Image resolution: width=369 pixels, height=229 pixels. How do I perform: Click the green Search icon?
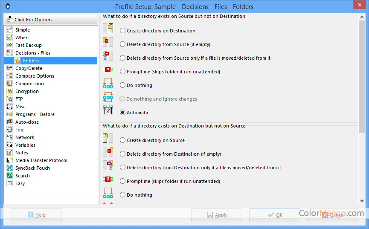coord(10,176)
